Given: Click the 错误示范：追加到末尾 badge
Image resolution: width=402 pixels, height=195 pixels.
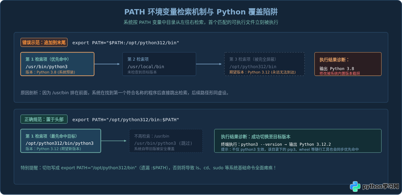Looking at the screenshot, I should 44,42.
